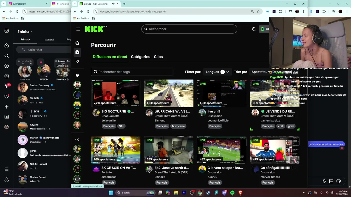Switch to Diffusions en direct tab

pyautogui.click(x=110, y=57)
